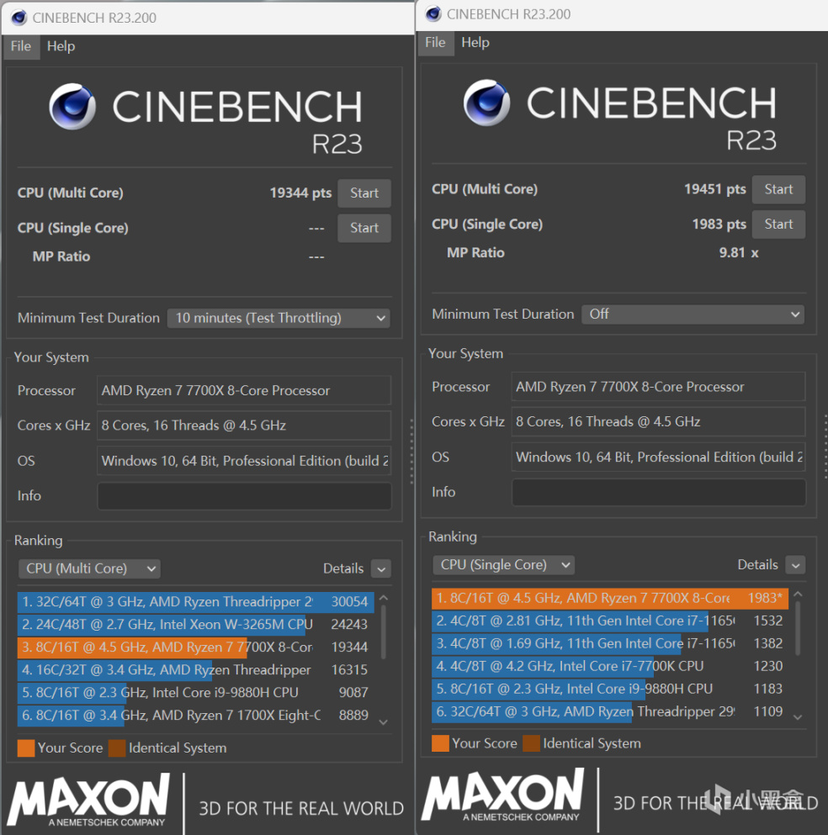The height and width of the screenshot is (835, 828).
Task: Open the '10 minutes (Test Throttling)' duration dropdown
Action: click(x=279, y=318)
